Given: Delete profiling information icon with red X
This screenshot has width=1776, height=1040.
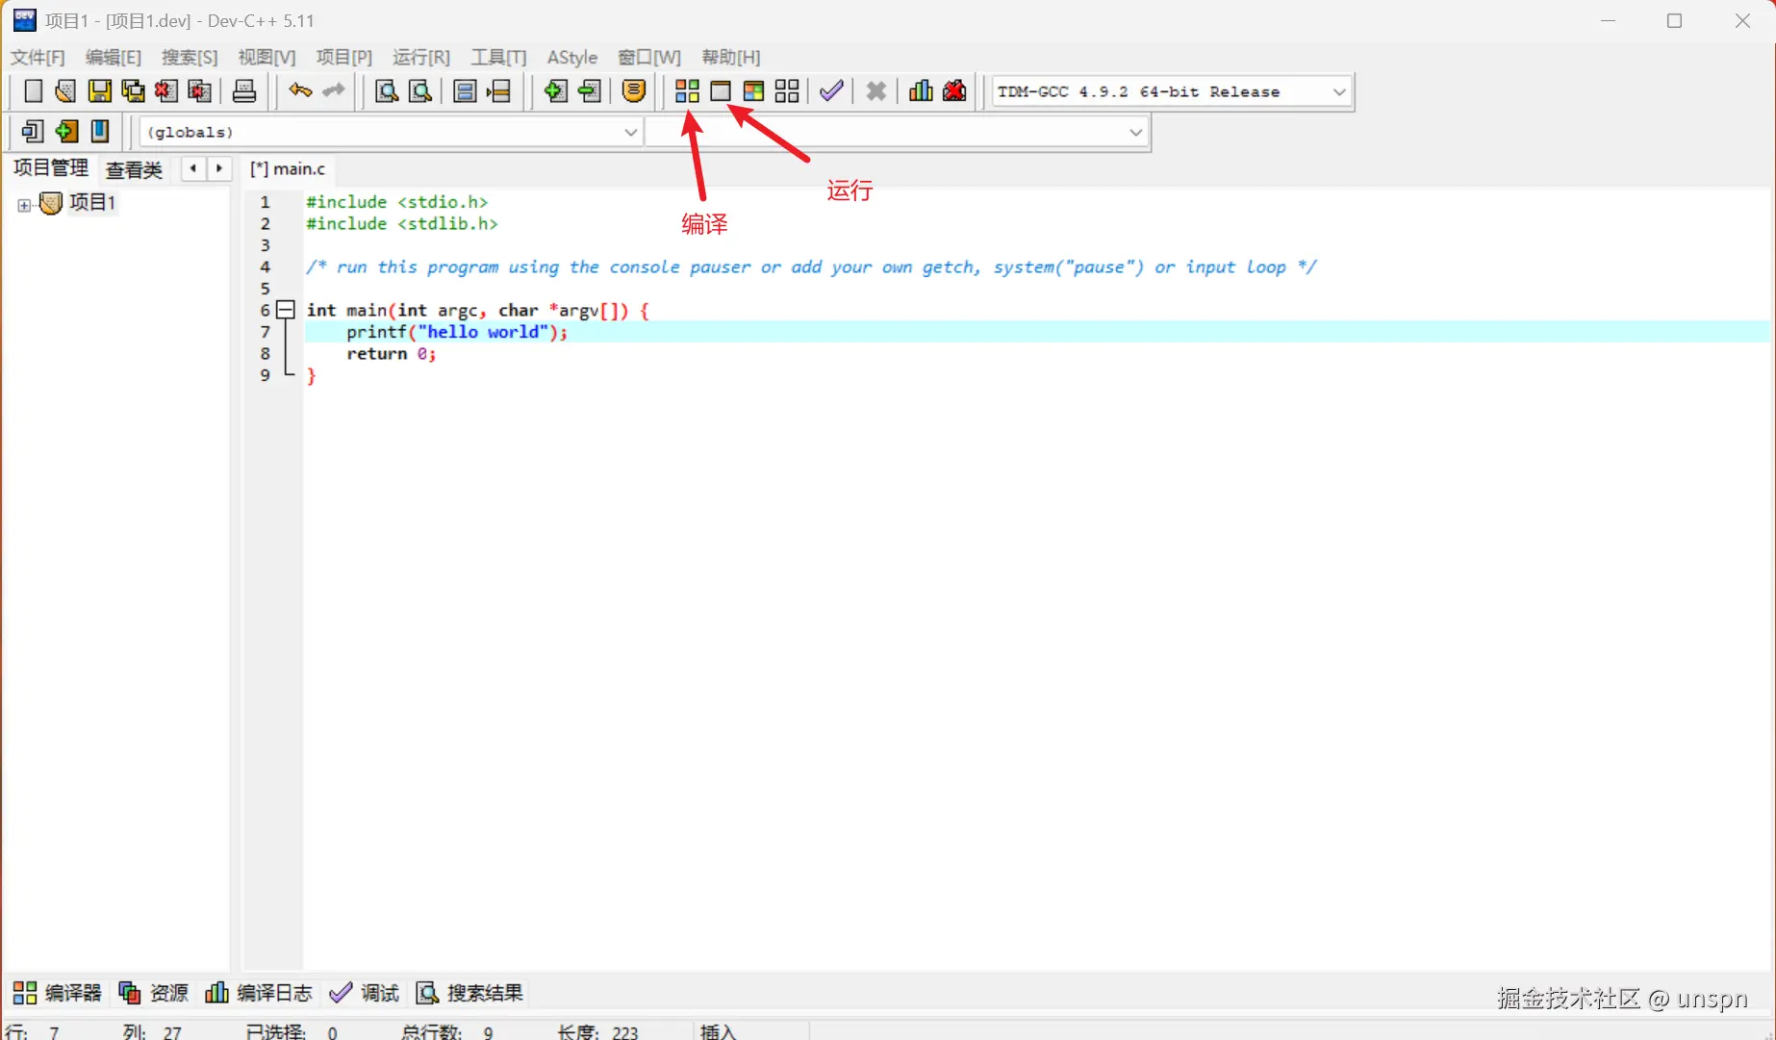Looking at the screenshot, I should (954, 91).
